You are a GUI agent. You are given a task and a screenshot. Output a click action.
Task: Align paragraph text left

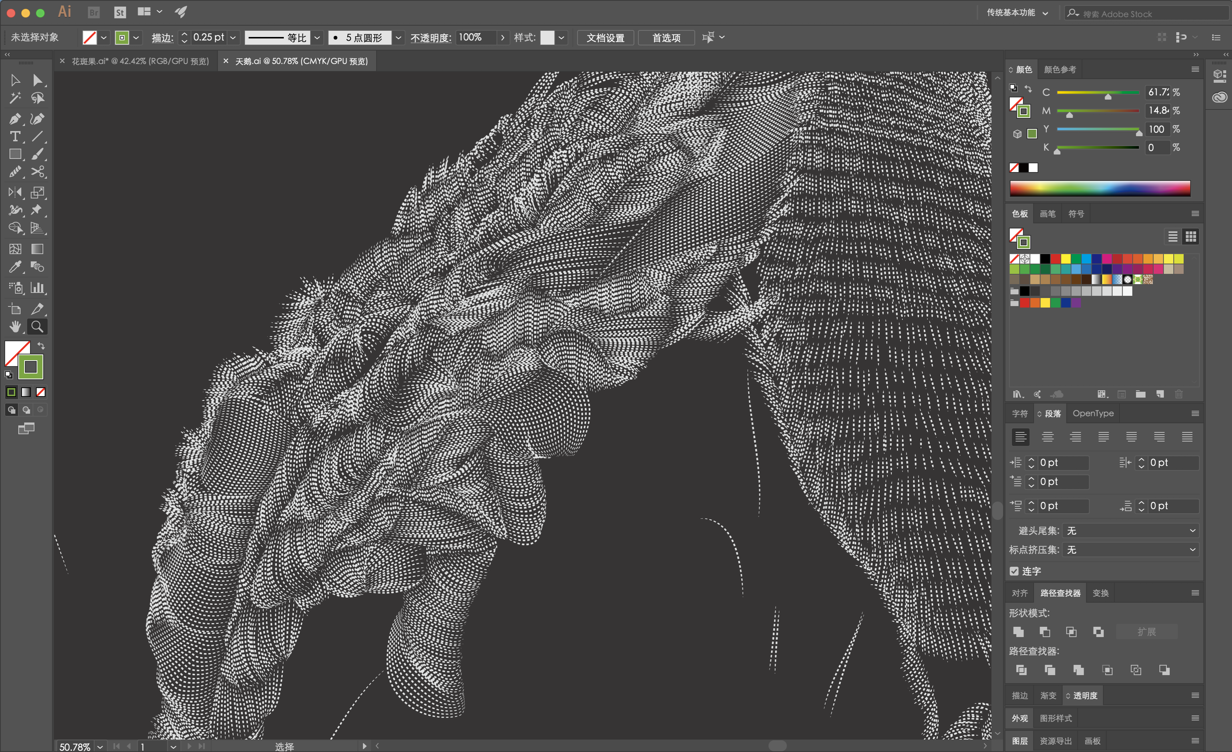[1020, 437]
